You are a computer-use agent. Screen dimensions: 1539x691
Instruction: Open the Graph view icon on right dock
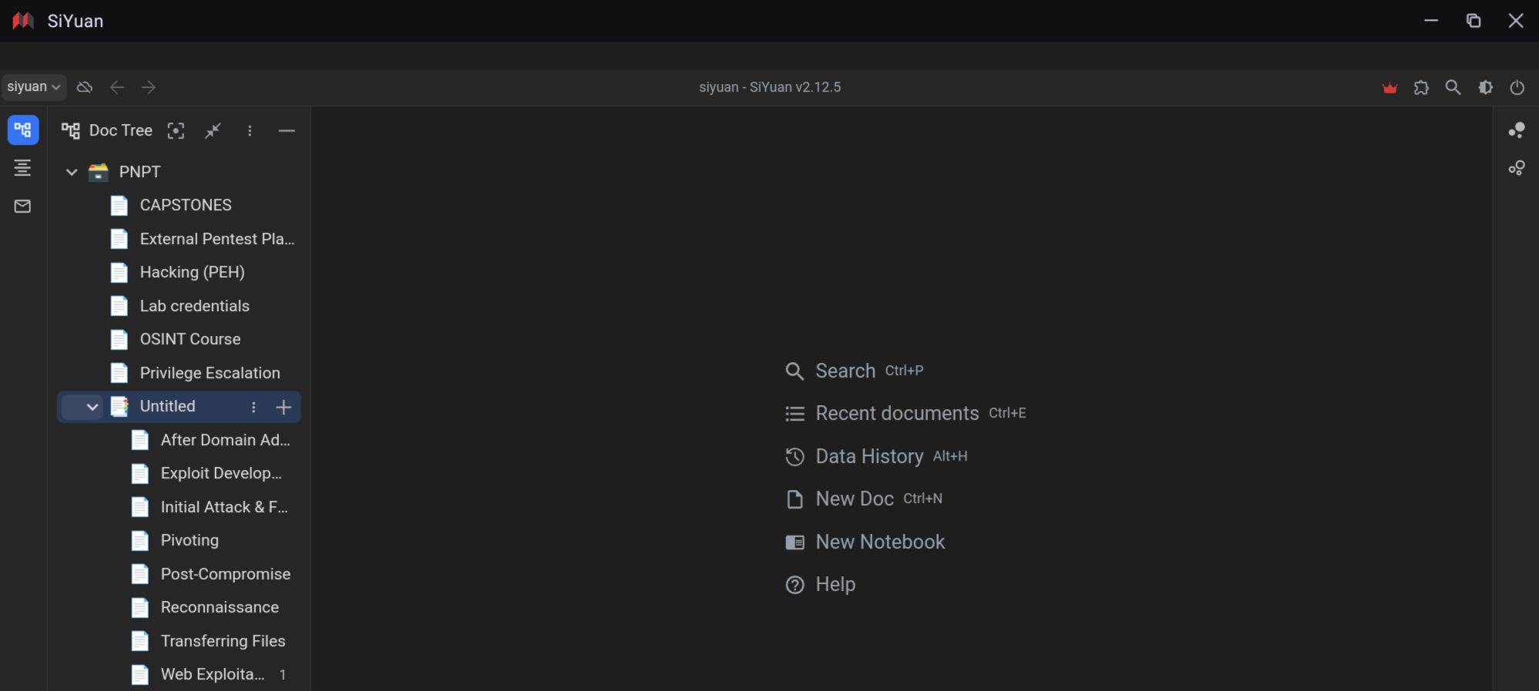[x=1516, y=130]
